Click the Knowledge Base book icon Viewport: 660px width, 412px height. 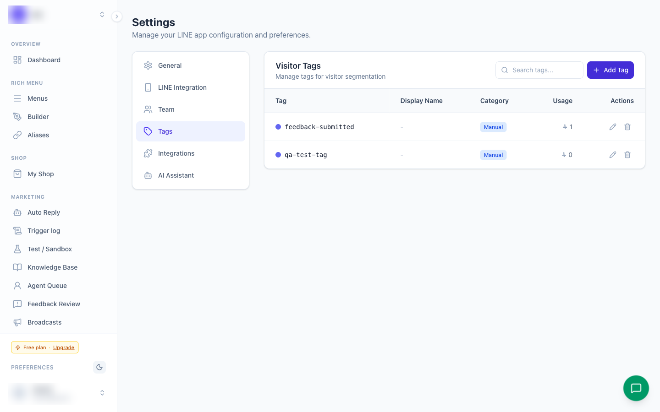17,267
